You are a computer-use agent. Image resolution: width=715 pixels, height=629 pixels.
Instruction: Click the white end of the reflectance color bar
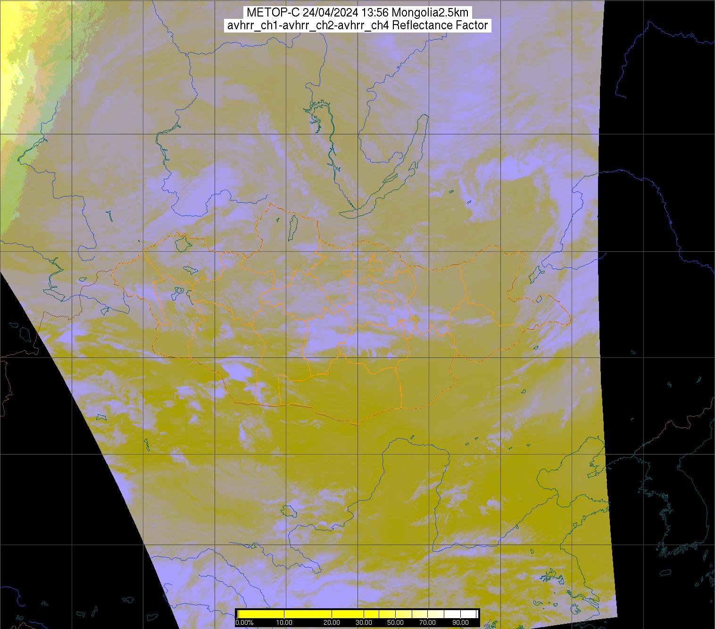(x=469, y=614)
